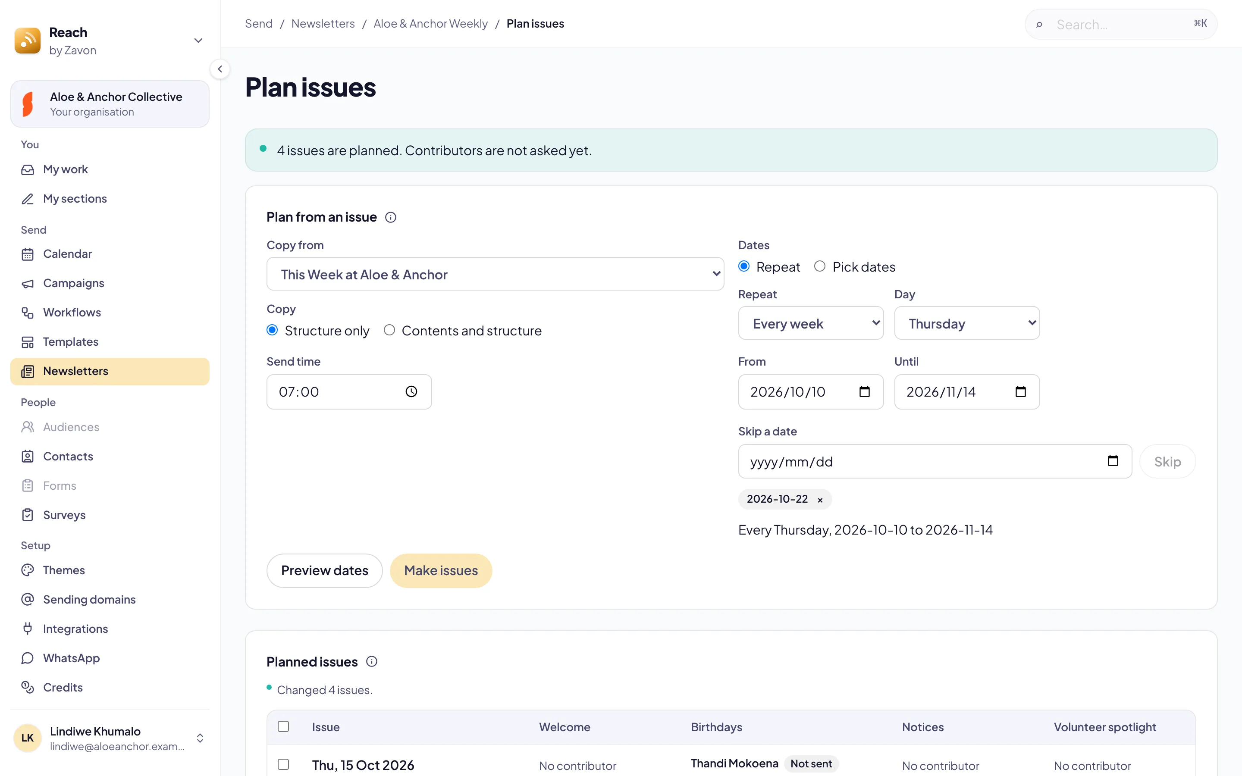Open Sending domains in the sidebar
This screenshot has height=776, width=1242.
(110, 599)
